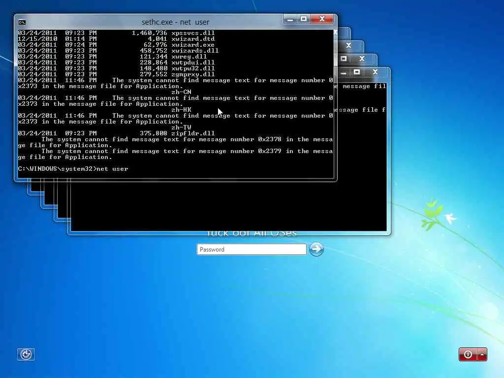Click the 0x2379 message number text

pyautogui.click(x=270, y=151)
